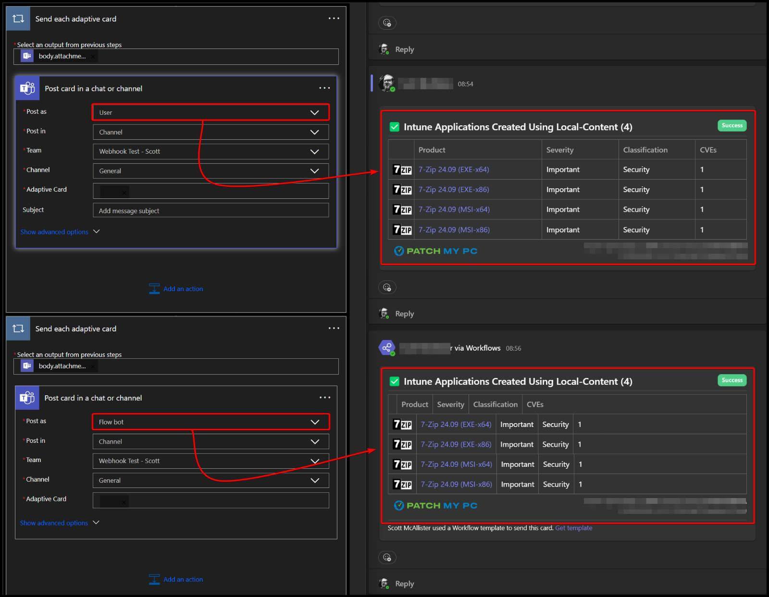Click Reply under the Workflows message
The height and width of the screenshot is (597, 769).
tap(404, 584)
